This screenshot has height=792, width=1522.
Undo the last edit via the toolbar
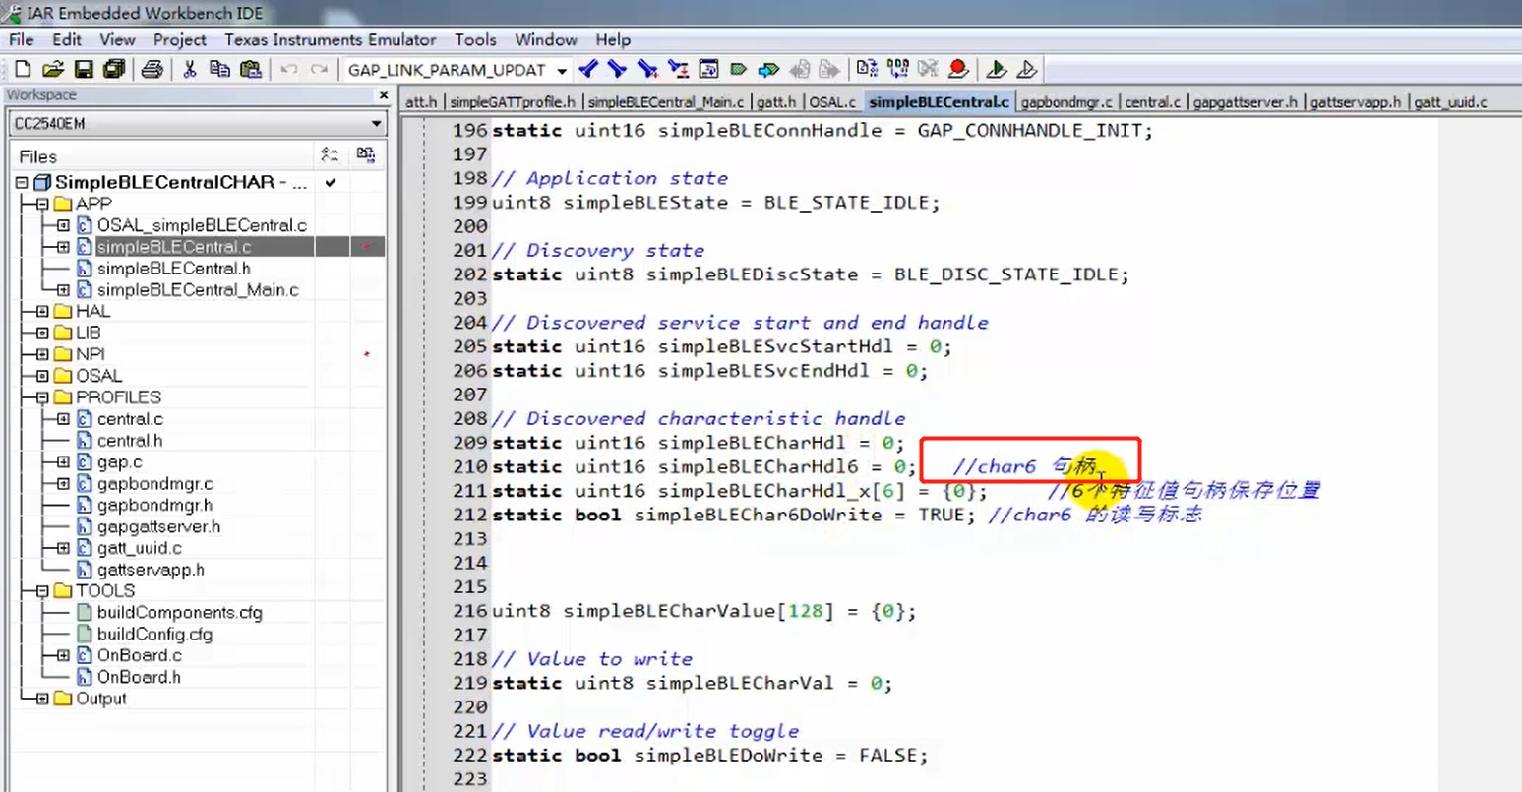[x=289, y=69]
